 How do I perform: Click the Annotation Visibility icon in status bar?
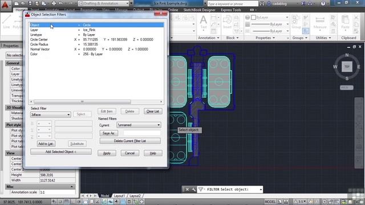(310, 202)
